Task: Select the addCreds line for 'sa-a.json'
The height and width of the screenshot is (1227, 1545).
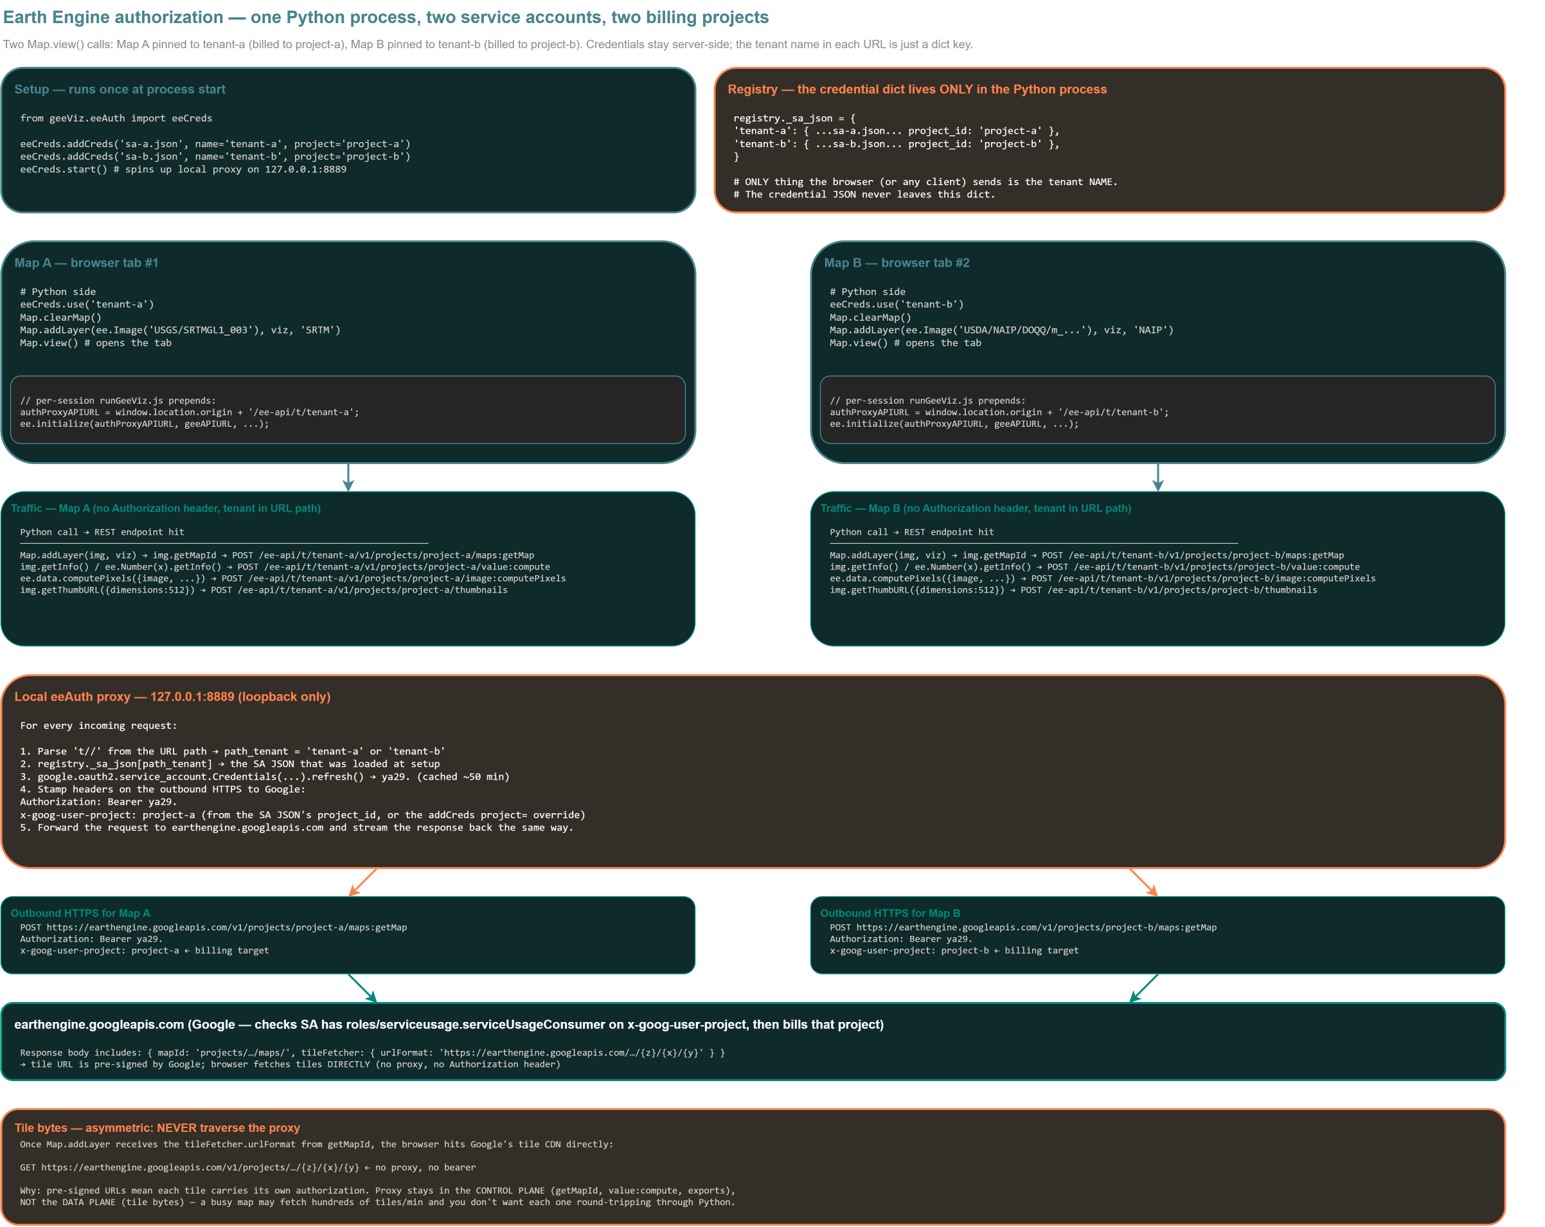Action: click(x=216, y=144)
